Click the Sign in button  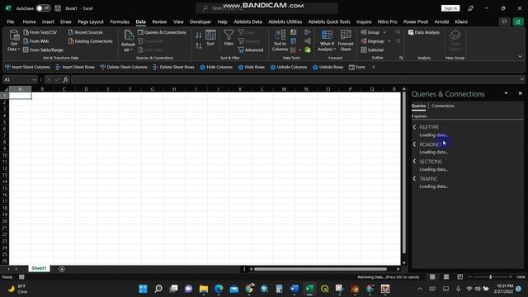coord(450,8)
